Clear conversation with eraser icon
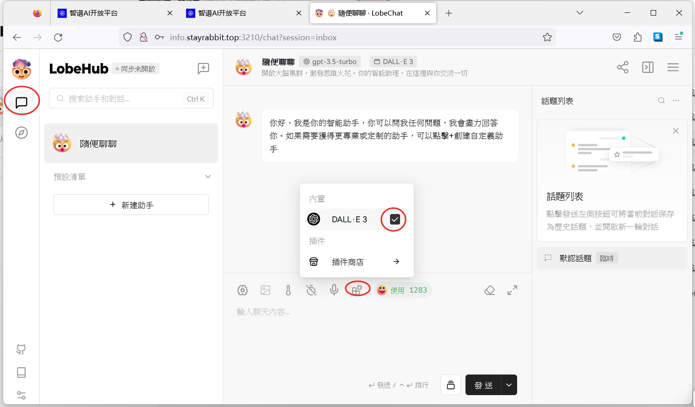The image size is (695, 407). click(x=490, y=290)
